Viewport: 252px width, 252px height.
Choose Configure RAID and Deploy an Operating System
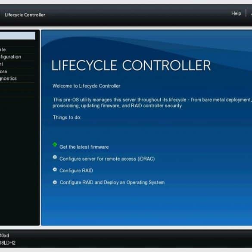pos(112,182)
